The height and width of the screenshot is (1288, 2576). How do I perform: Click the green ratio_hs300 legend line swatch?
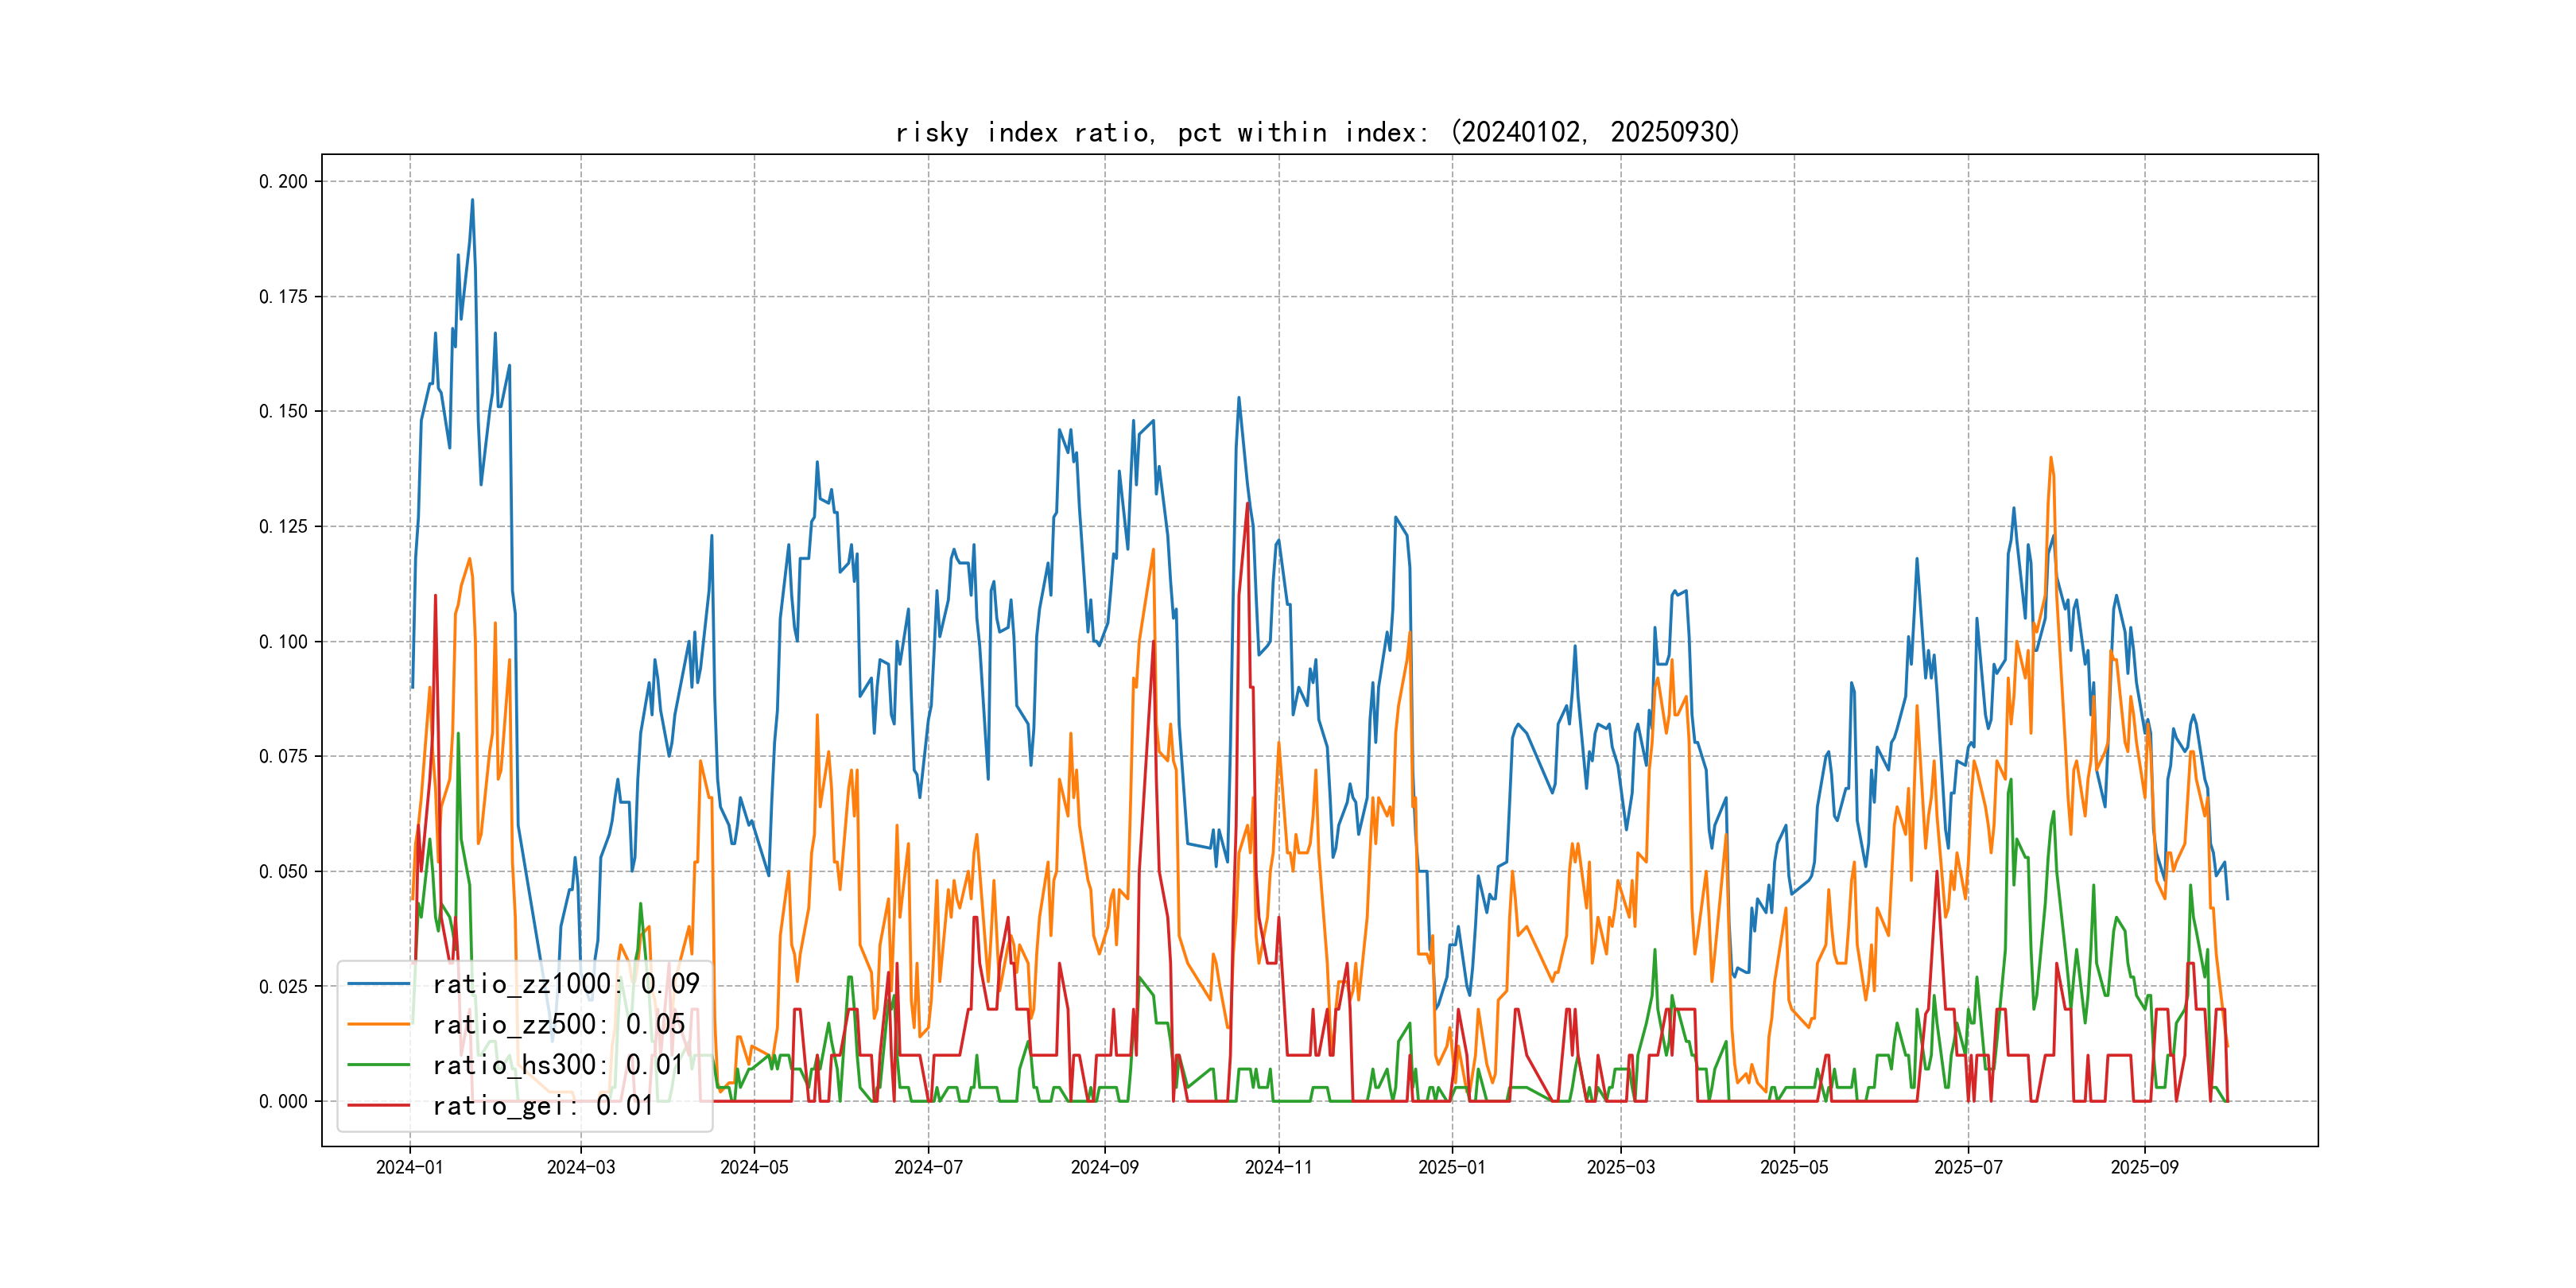tap(378, 1065)
